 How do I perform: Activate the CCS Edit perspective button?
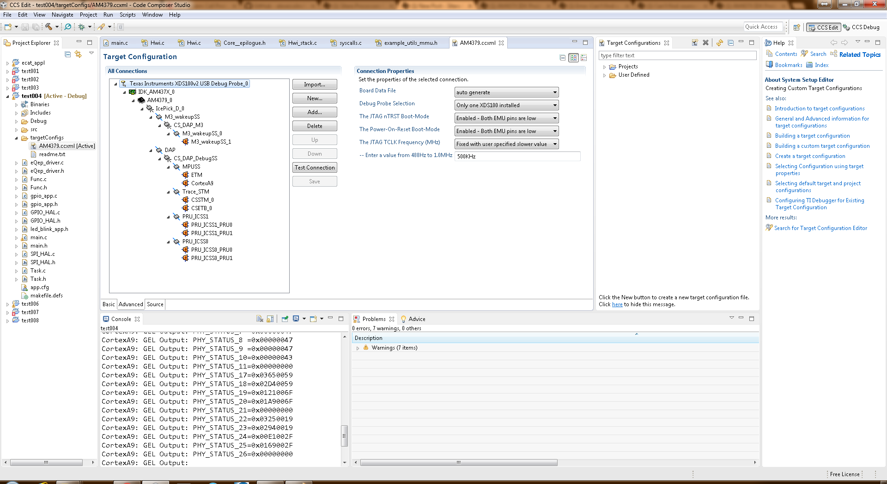tap(823, 27)
